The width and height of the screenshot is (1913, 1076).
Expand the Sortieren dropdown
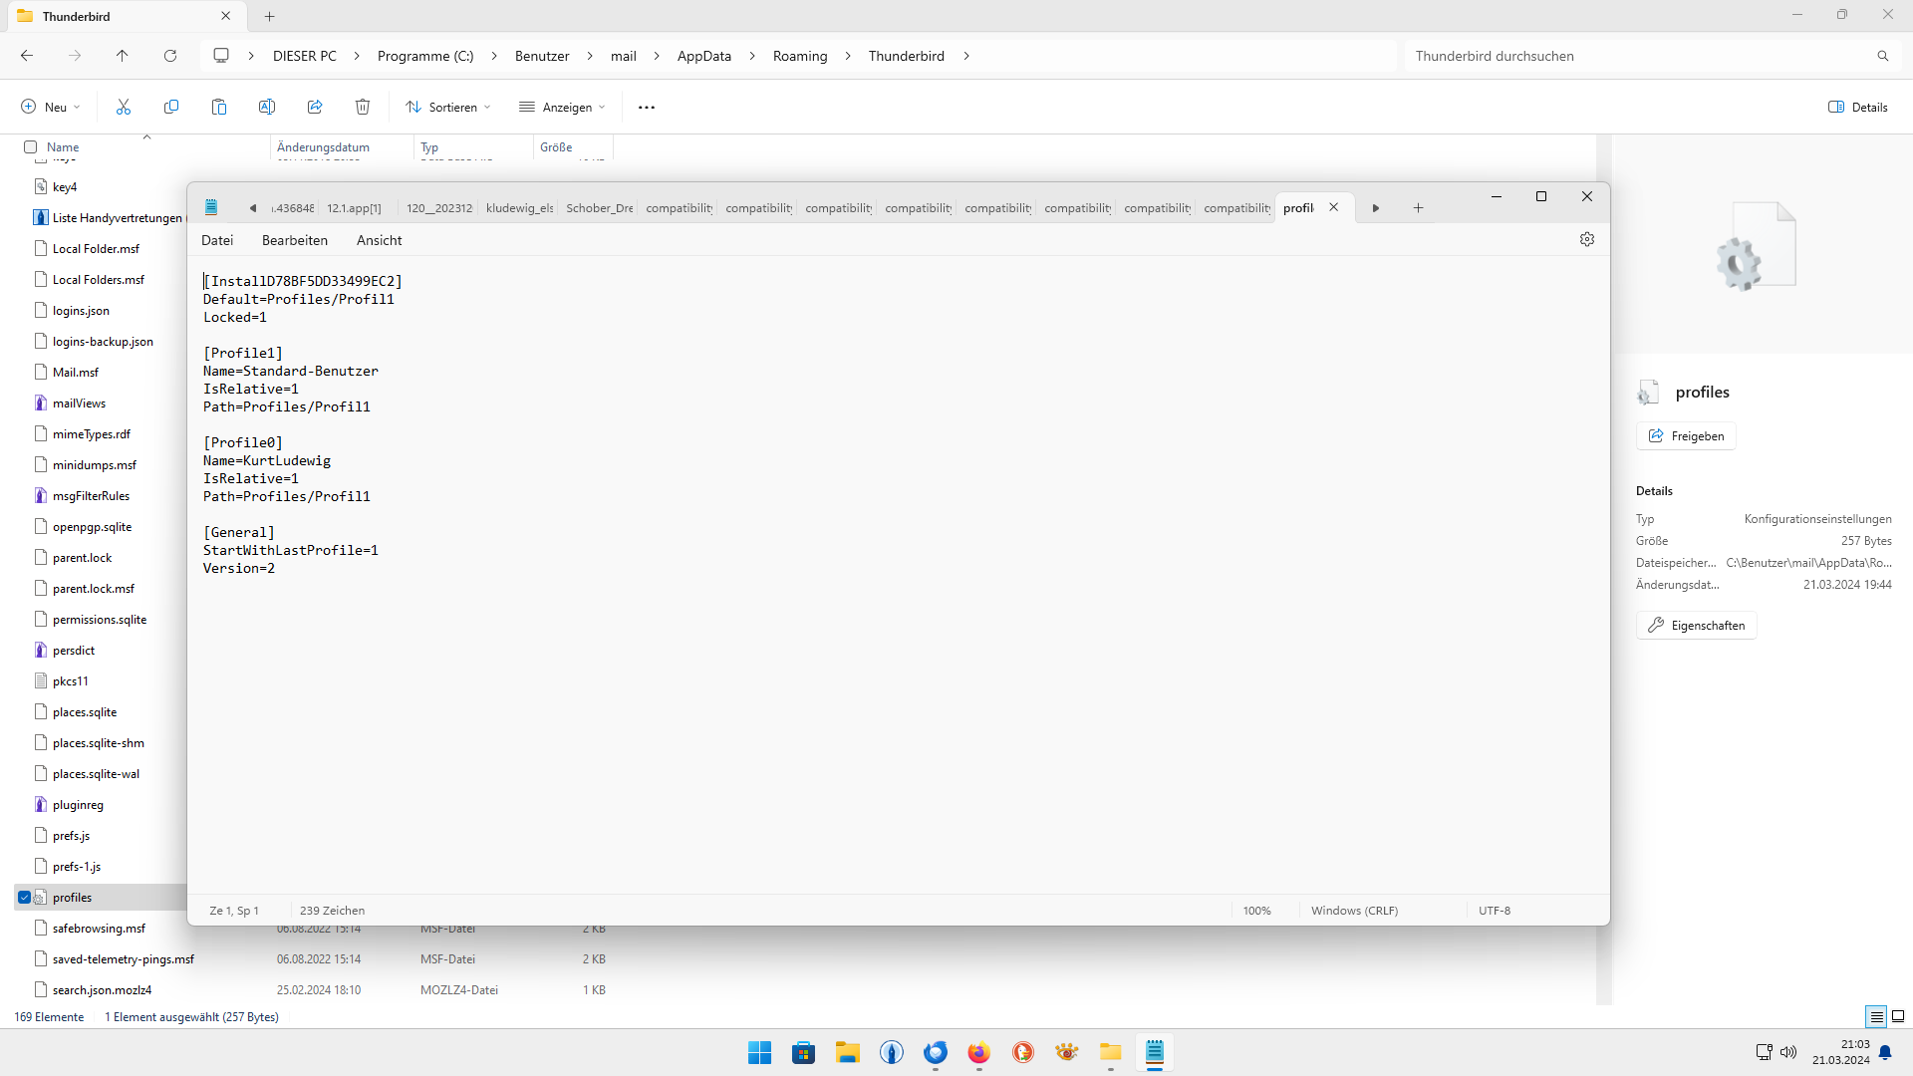(448, 107)
